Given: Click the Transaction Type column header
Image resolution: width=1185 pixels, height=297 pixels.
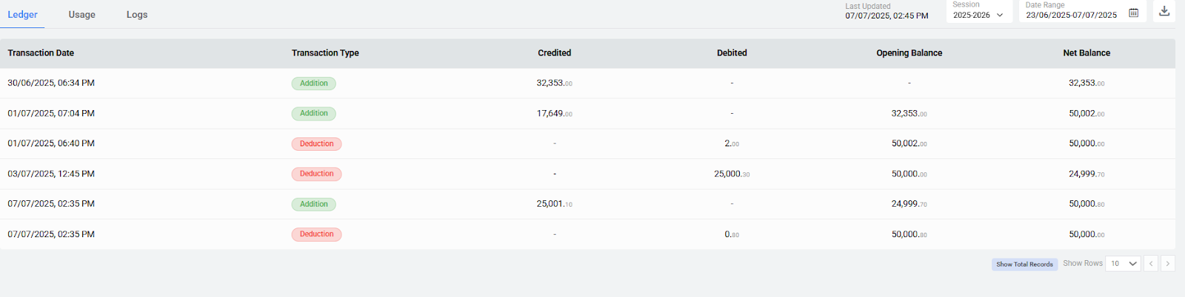Looking at the screenshot, I should 325,53.
